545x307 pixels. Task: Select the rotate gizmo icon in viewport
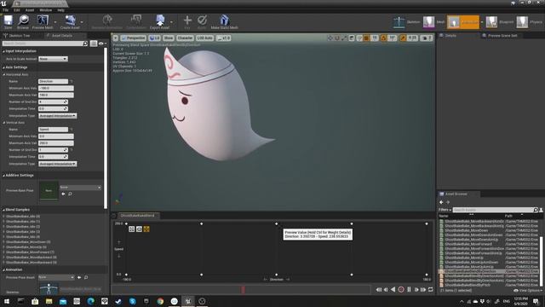[x=337, y=38]
